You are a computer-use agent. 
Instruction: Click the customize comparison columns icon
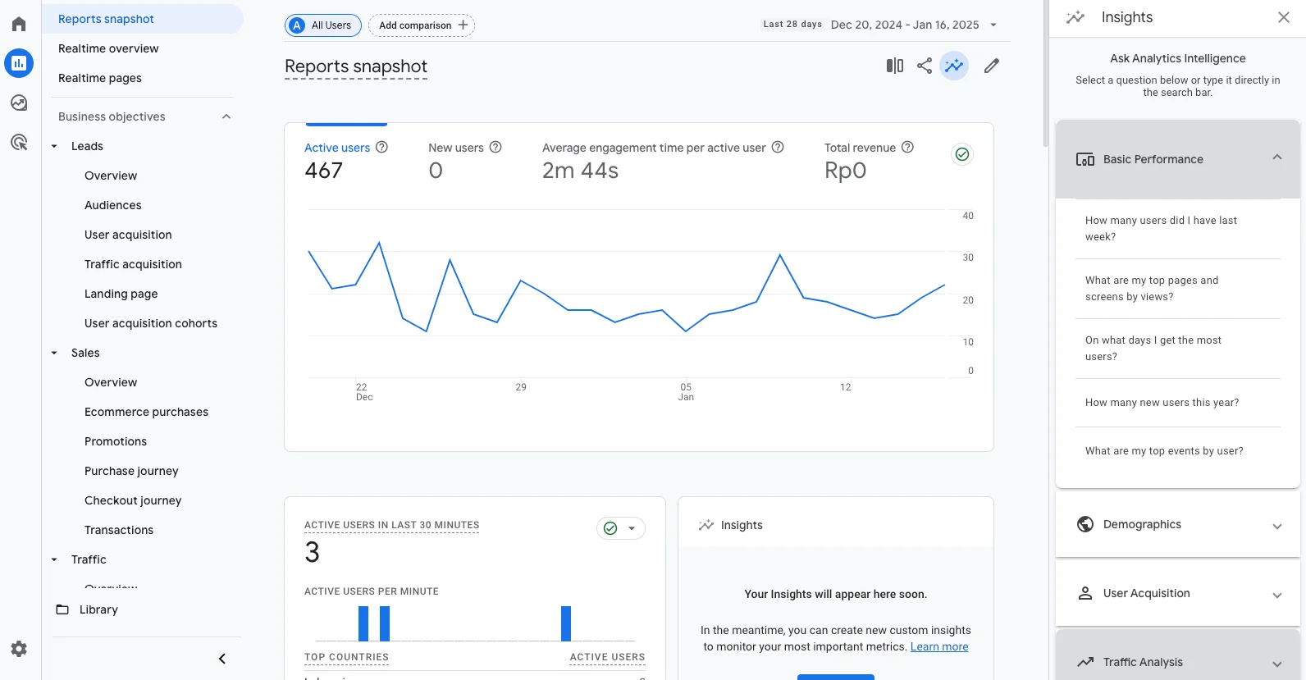[895, 66]
